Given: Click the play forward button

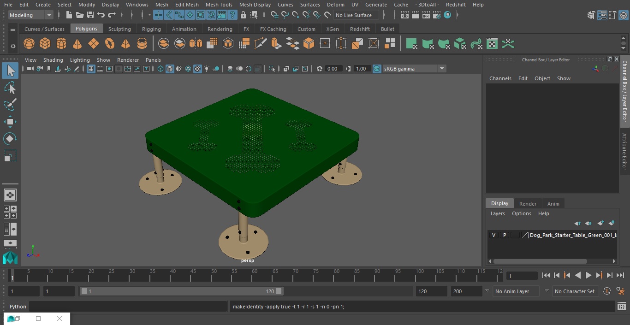Looking at the screenshot, I should (x=588, y=275).
